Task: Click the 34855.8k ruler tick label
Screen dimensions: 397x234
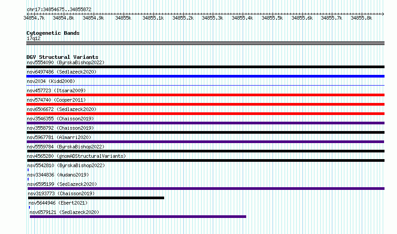Action: (361, 18)
